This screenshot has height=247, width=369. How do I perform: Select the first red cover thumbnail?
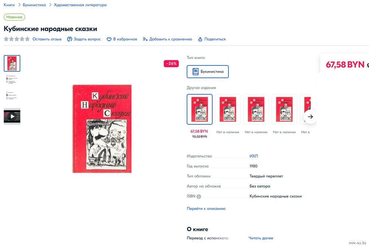point(12,63)
